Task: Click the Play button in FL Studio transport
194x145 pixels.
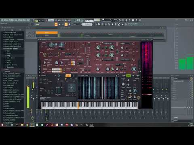Action: point(40,21)
